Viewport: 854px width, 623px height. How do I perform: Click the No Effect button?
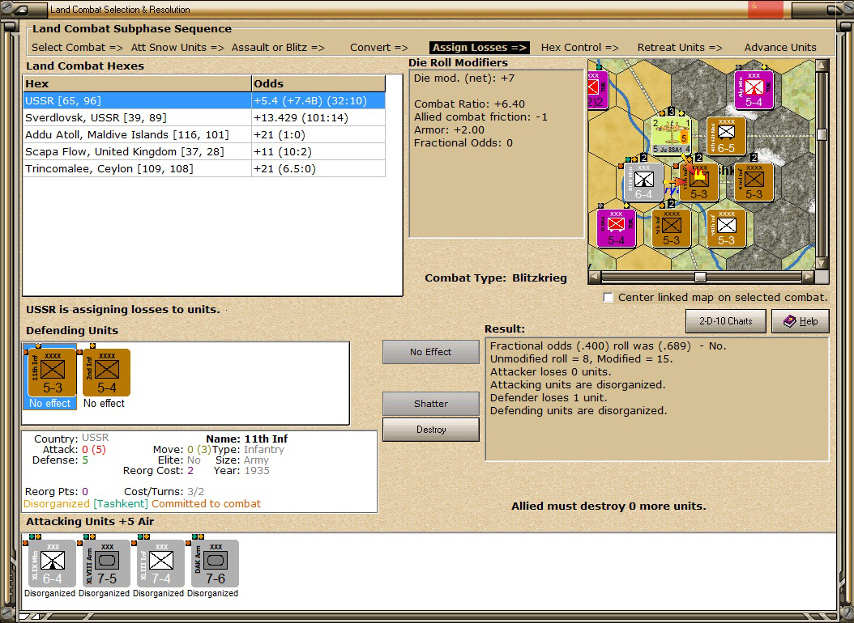(x=430, y=352)
